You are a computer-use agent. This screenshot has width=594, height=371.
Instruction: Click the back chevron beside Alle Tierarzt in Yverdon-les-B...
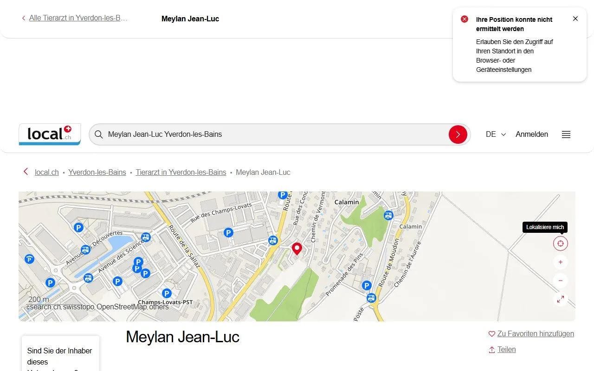coord(23,18)
